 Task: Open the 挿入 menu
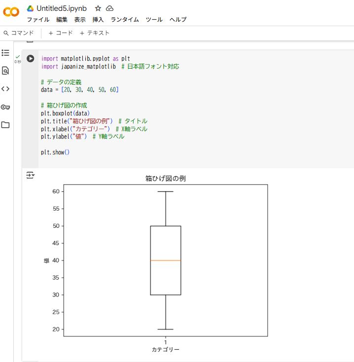tap(98, 20)
